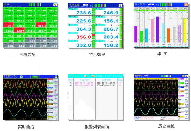191x131 pixels.
Task: Toggle the last channel checkbox in 实时曲线 legend
Action: pos(48,119)
